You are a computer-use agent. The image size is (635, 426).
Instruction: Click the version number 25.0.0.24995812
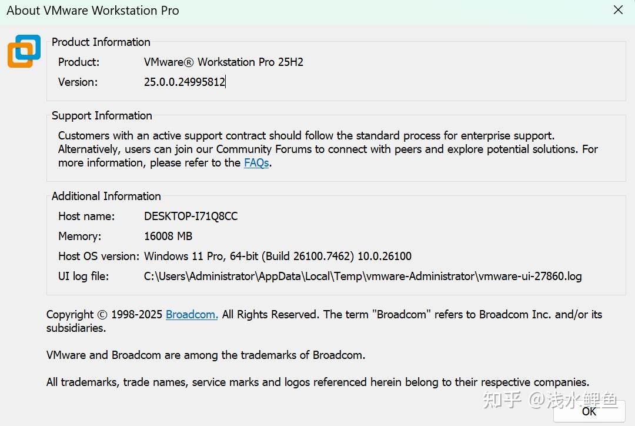point(184,82)
